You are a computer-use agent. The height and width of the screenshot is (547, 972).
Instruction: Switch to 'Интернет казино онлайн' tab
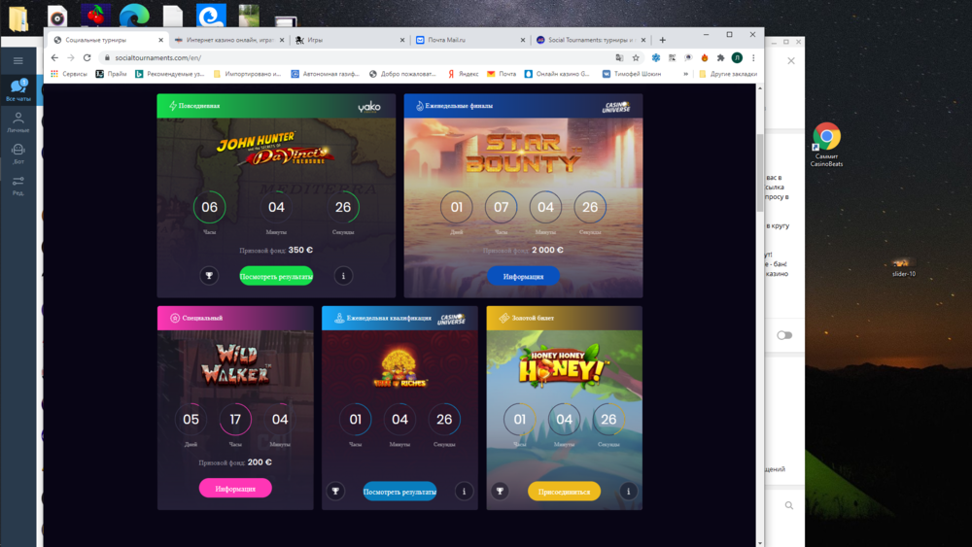point(229,40)
